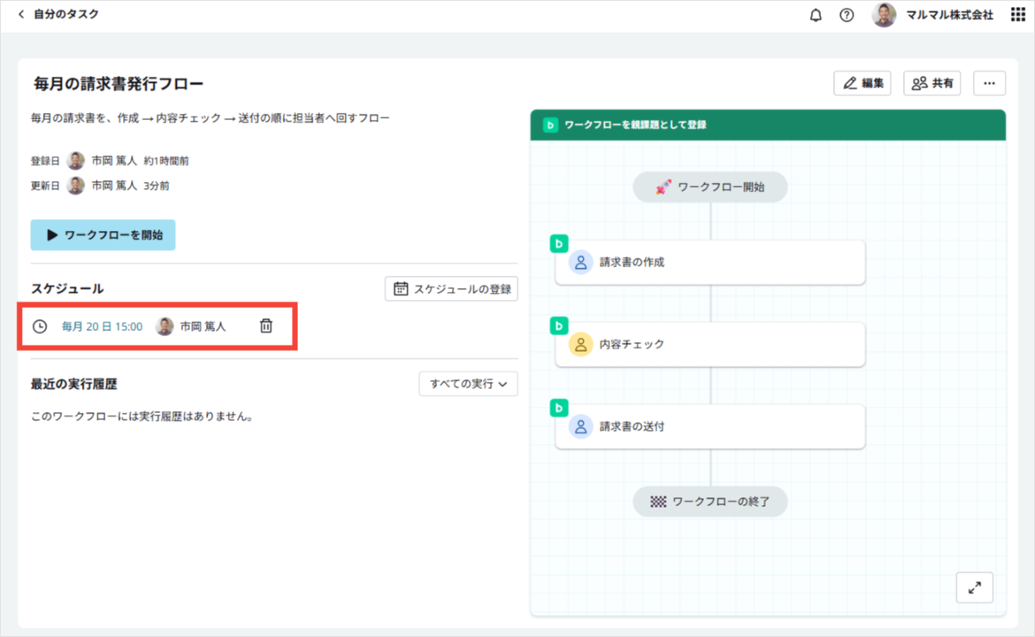Click スケジュール section heading

(x=67, y=289)
